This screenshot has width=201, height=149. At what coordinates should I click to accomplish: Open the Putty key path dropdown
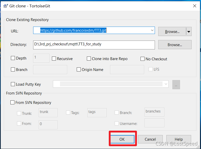click(x=166, y=84)
